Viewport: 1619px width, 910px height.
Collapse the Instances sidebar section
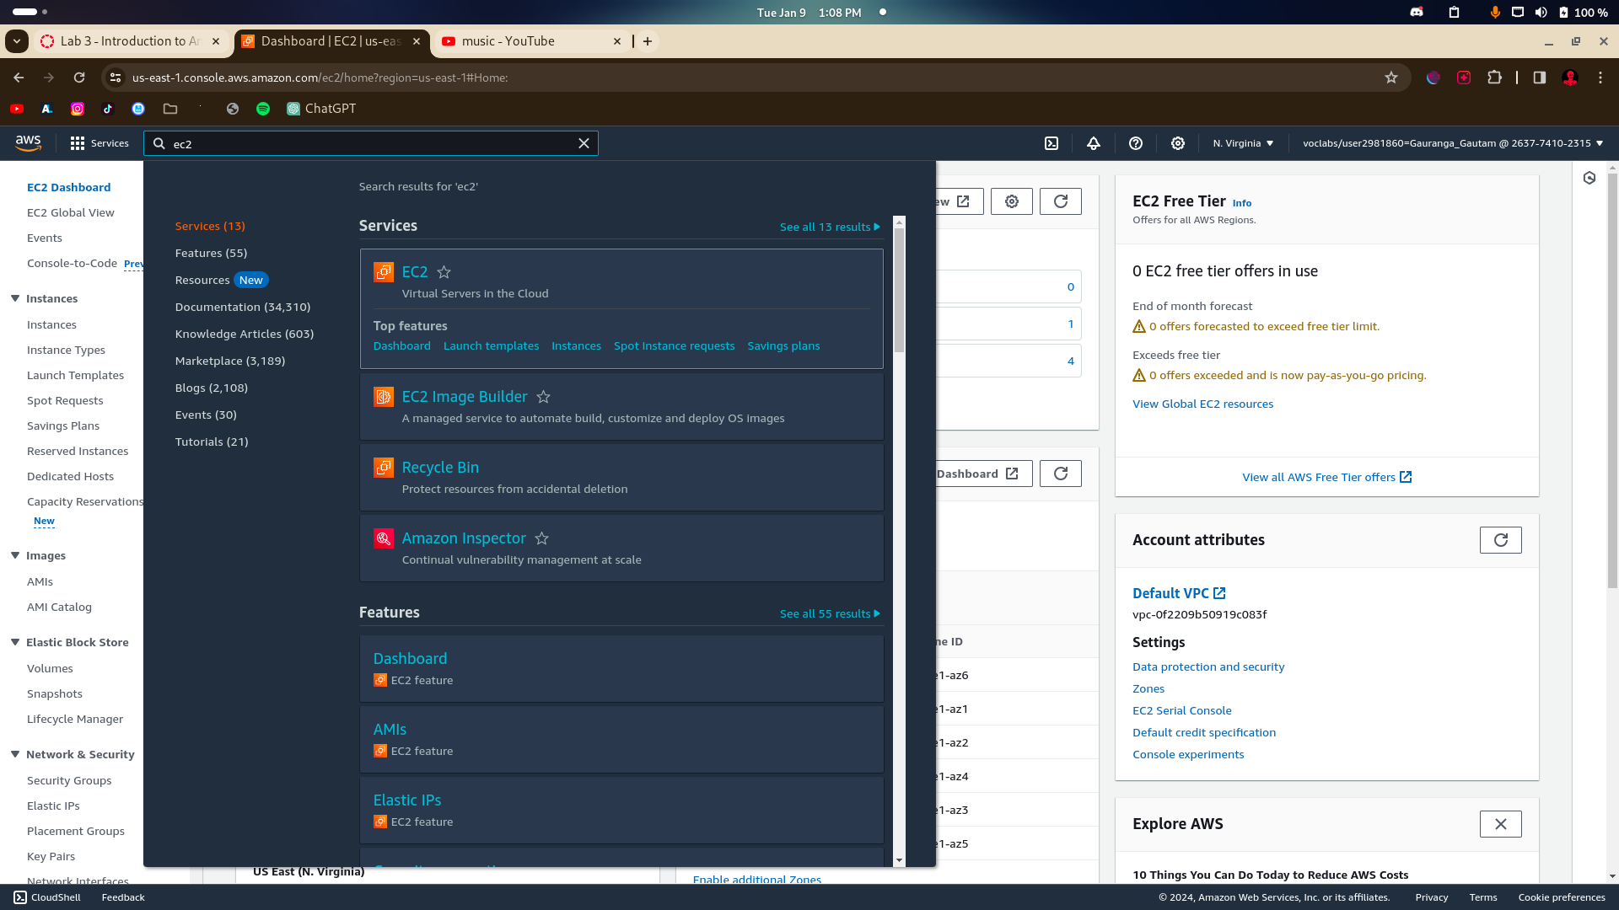(15, 298)
